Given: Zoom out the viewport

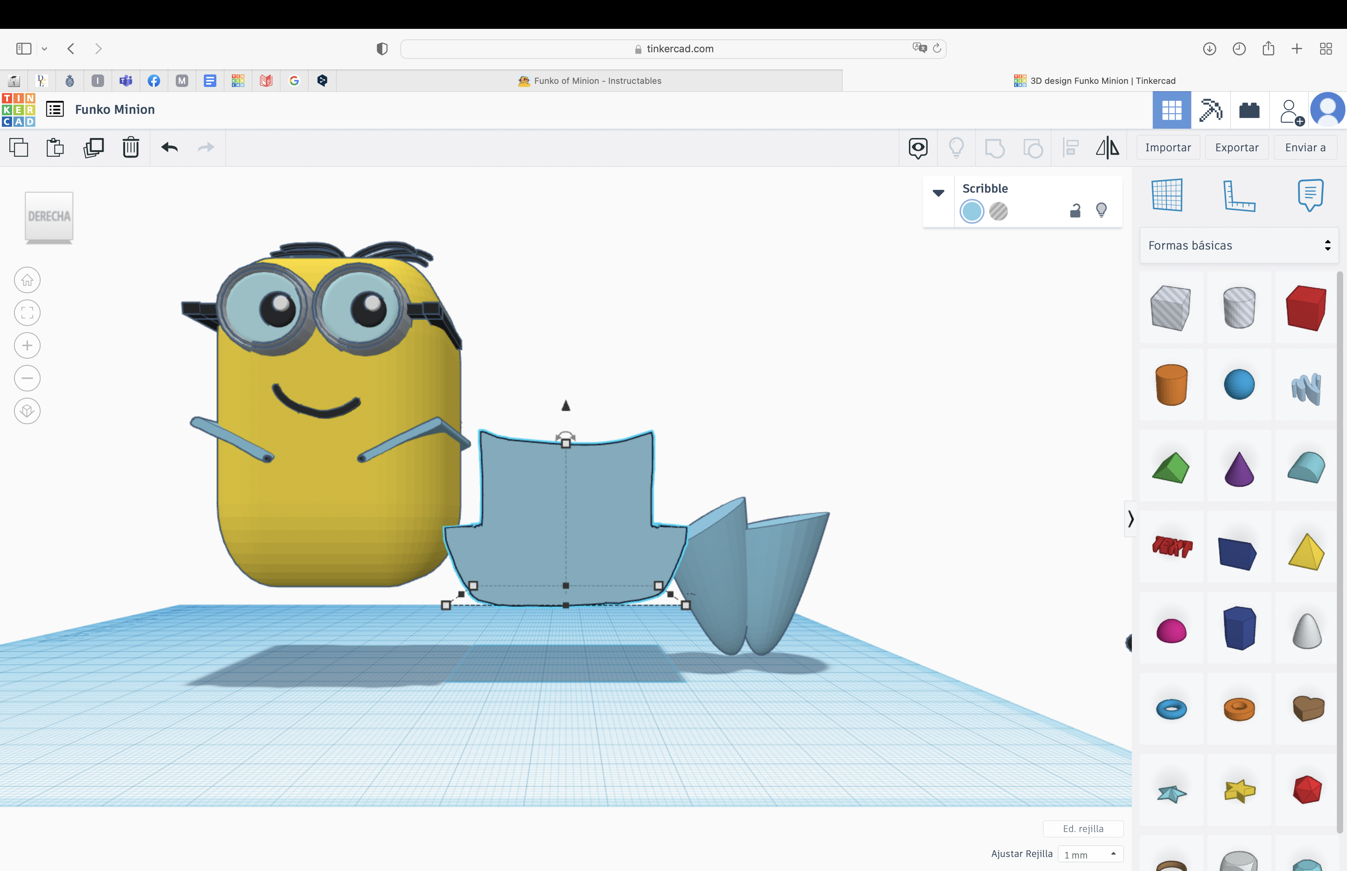Looking at the screenshot, I should click(27, 378).
